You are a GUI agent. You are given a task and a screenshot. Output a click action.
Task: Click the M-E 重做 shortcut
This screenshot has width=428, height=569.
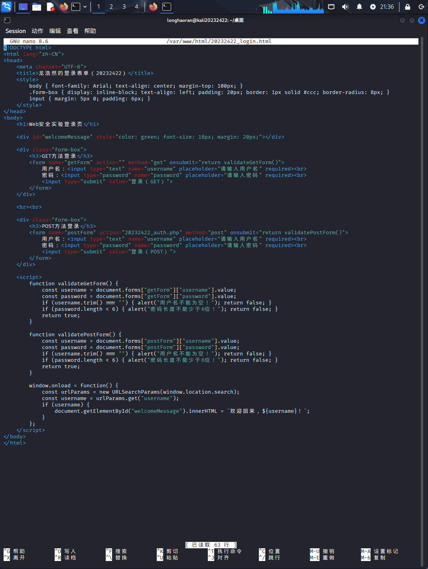coord(322,558)
